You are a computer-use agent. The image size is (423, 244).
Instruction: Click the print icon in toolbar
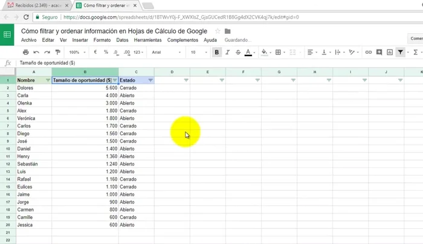27,53
